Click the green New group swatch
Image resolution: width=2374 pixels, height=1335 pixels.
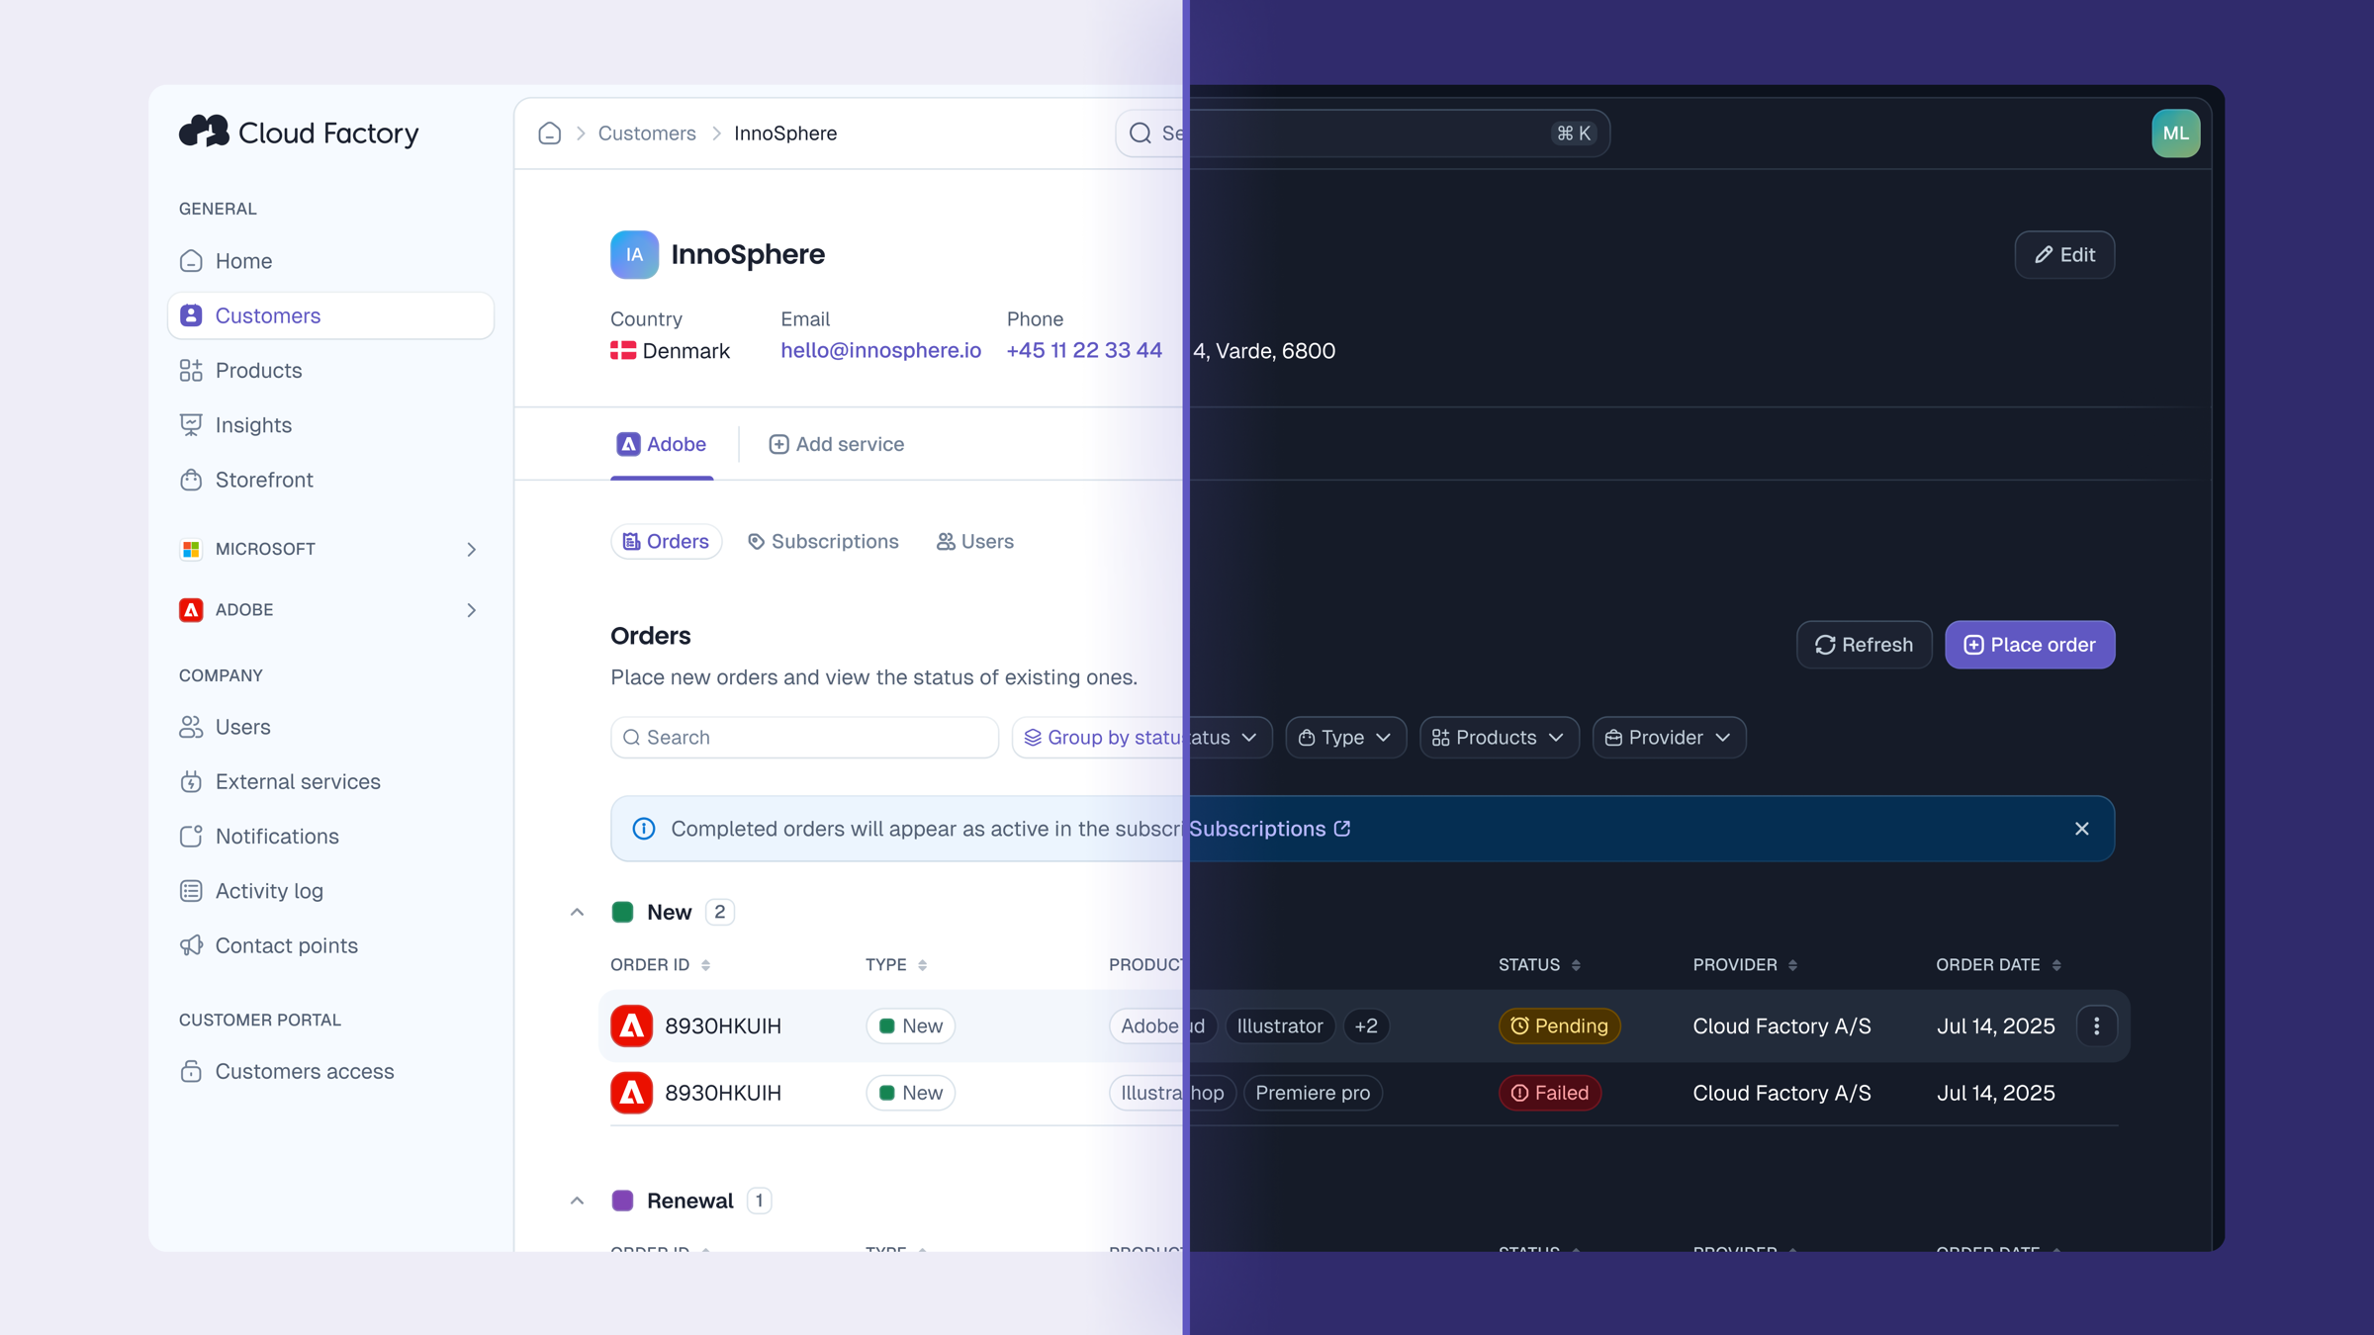click(622, 912)
